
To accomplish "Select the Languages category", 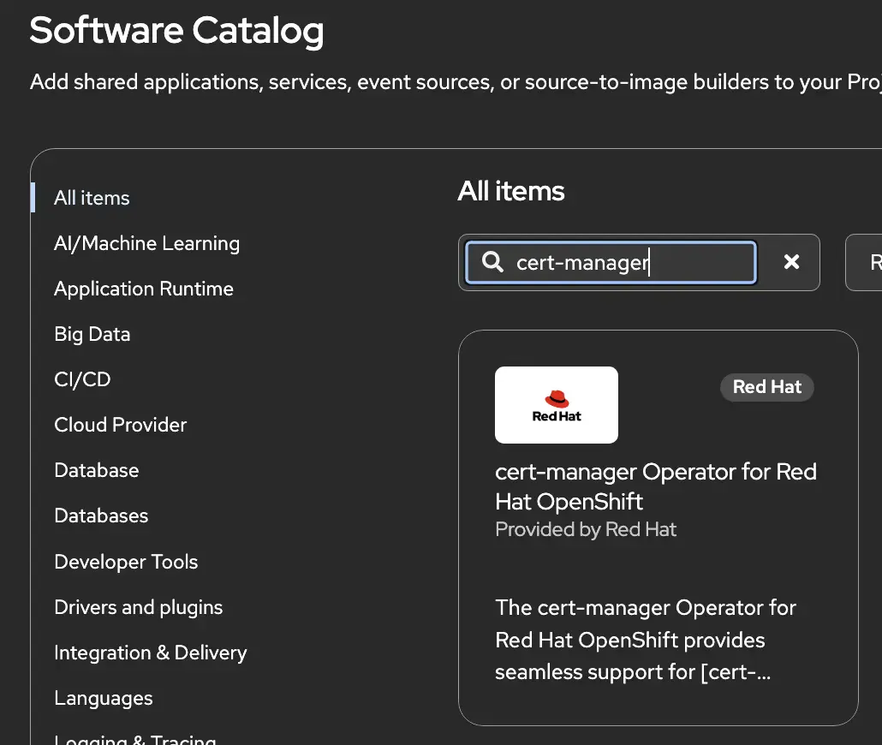I will click(104, 698).
